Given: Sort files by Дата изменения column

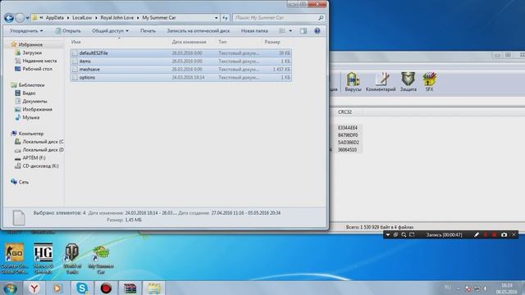Looking at the screenshot, I should (189, 42).
